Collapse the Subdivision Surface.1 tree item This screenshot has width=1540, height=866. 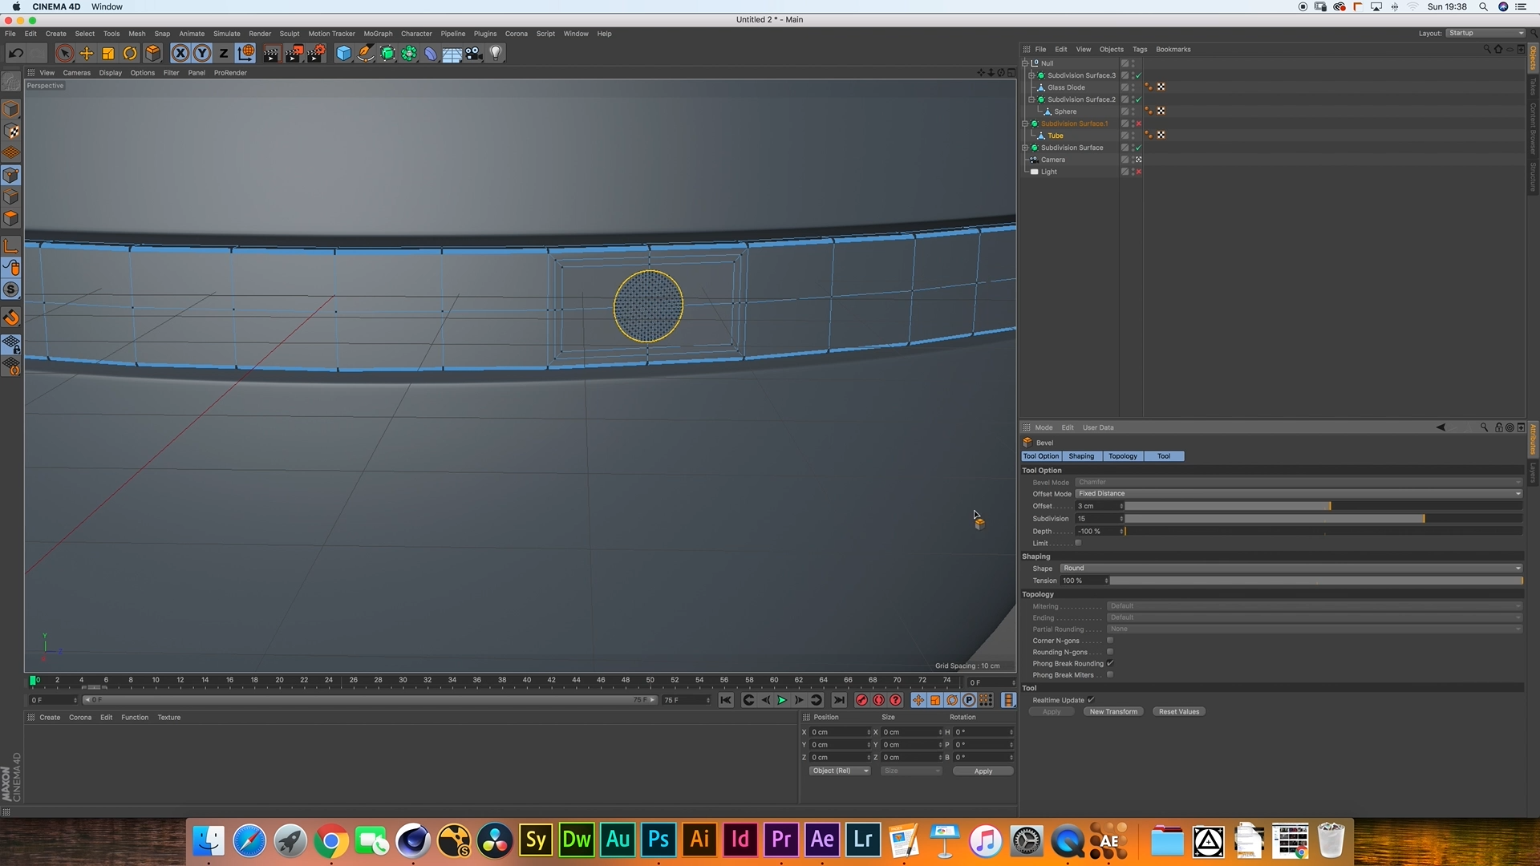click(1025, 123)
